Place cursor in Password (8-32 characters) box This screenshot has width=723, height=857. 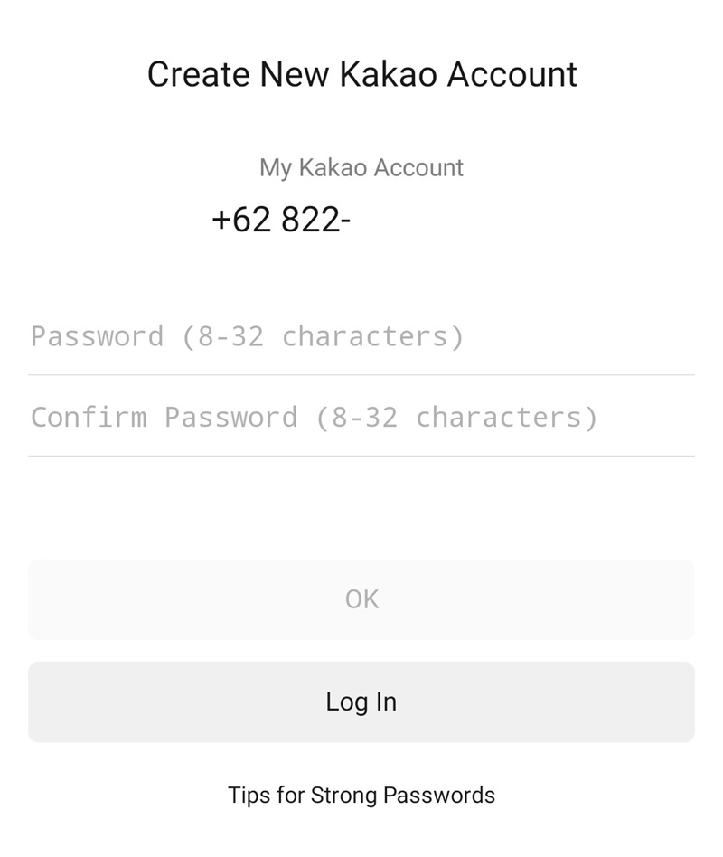coord(361,336)
